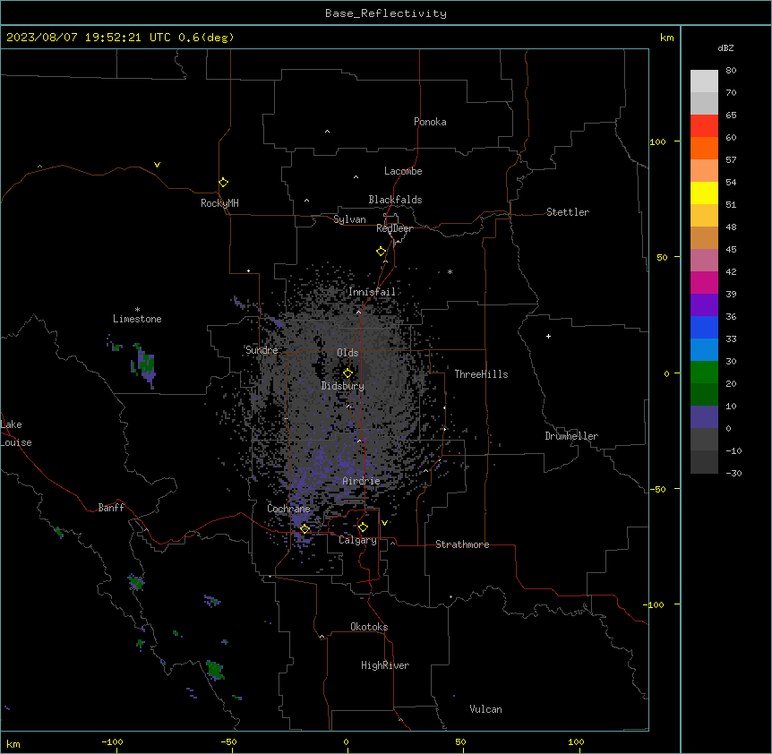The height and width of the screenshot is (754, 772).
Task: Select the Okotoks label
Action: point(369,627)
